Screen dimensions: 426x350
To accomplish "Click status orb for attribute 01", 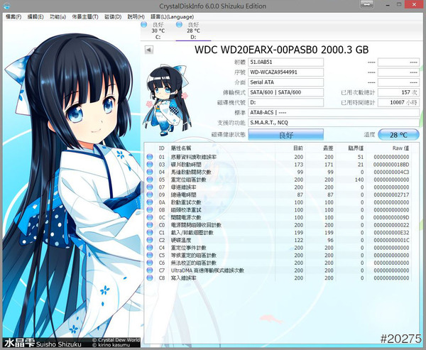I will point(148,156).
